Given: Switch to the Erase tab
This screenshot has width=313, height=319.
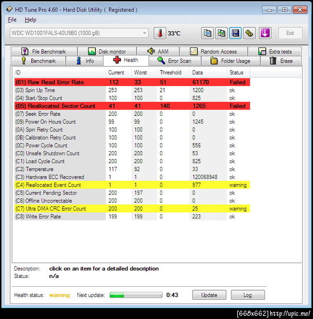Looking at the screenshot, I should tap(281, 61).
